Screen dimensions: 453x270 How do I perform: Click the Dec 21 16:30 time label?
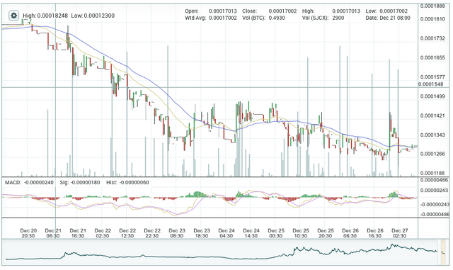[x=78, y=233]
